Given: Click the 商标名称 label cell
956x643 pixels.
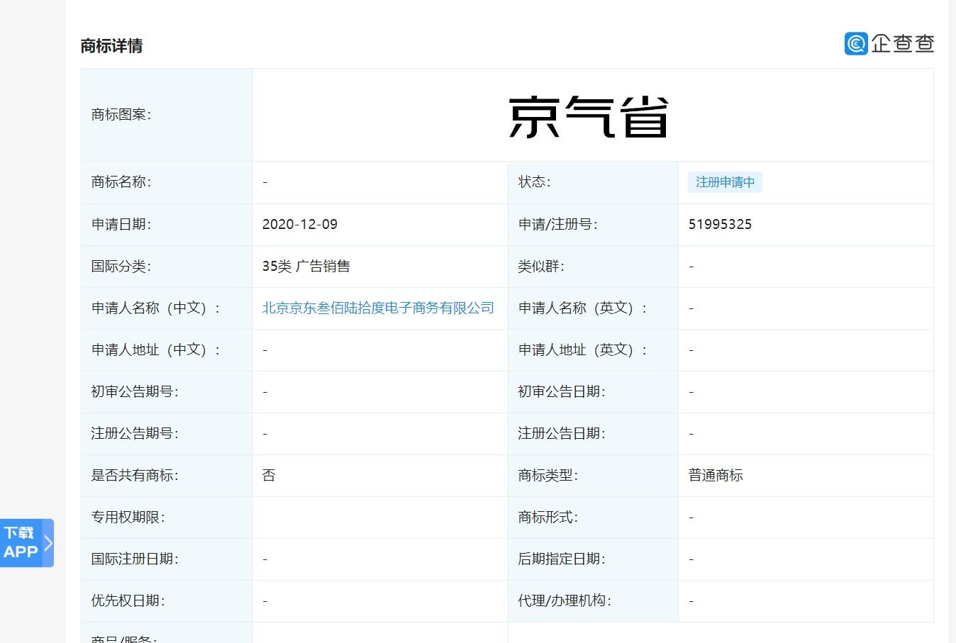Looking at the screenshot, I should (x=167, y=183).
